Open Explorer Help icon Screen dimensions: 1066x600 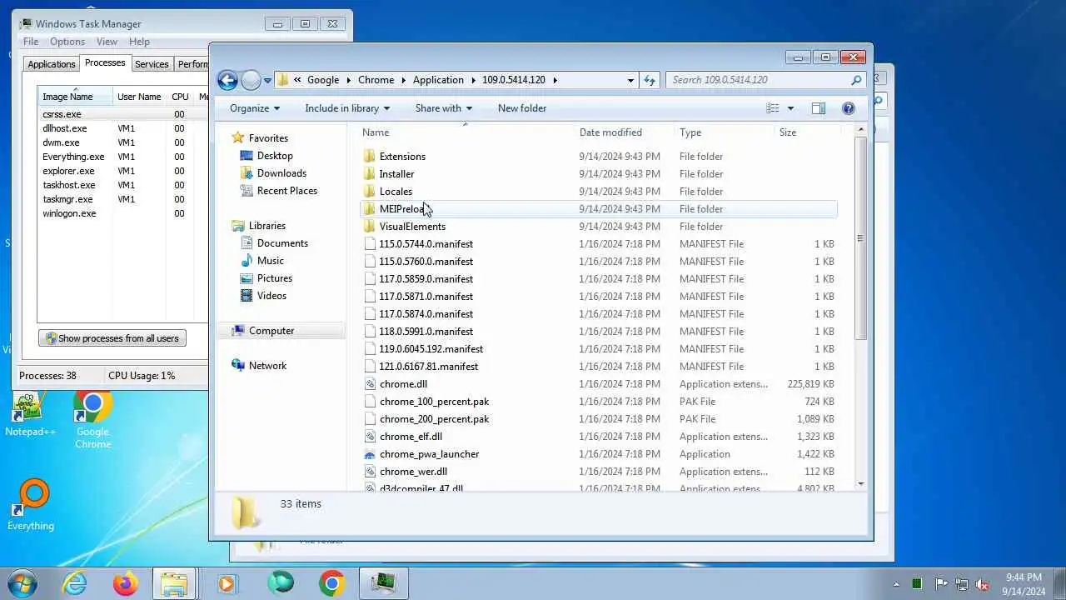pyautogui.click(x=849, y=108)
